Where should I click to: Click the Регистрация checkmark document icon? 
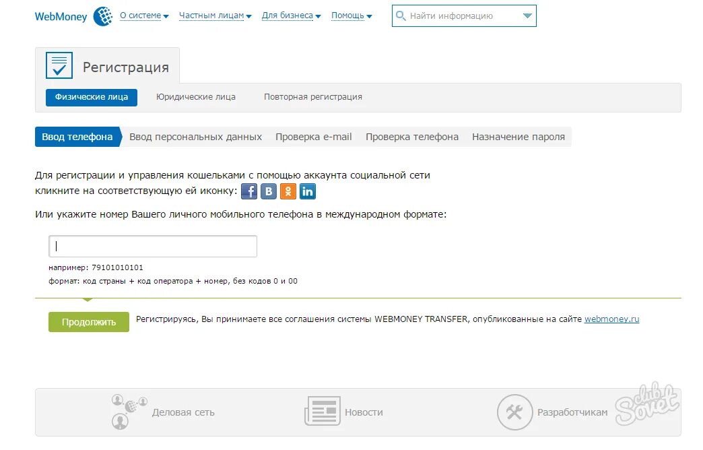[x=59, y=65]
